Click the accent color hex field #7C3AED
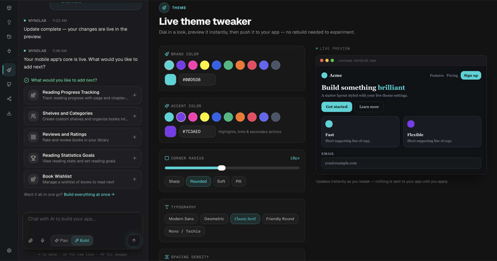The width and height of the screenshot is (497, 261). (x=197, y=131)
